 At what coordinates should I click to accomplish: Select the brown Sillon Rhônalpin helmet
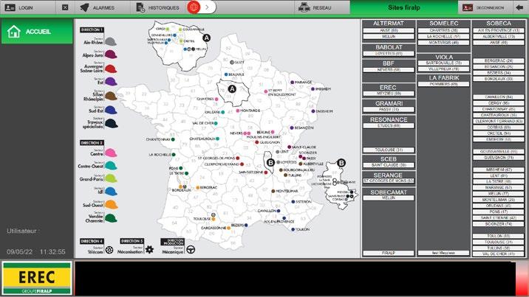coord(111,96)
